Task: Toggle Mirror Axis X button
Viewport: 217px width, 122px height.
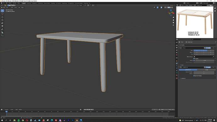Action: coord(197,51)
